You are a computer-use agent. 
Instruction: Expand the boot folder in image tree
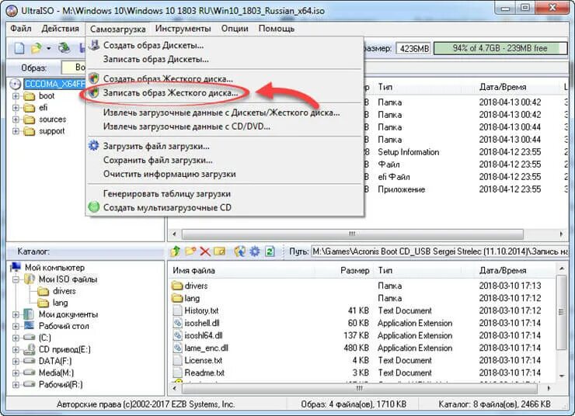(x=16, y=96)
